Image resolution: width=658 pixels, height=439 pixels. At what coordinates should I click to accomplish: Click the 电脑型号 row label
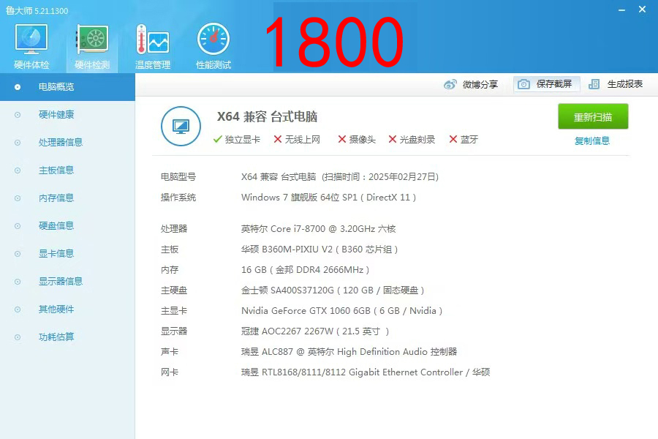[178, 177]
